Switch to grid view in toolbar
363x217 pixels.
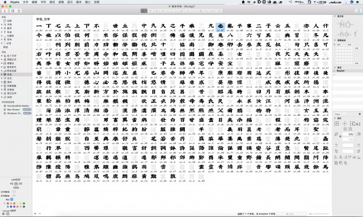point(12,11)
